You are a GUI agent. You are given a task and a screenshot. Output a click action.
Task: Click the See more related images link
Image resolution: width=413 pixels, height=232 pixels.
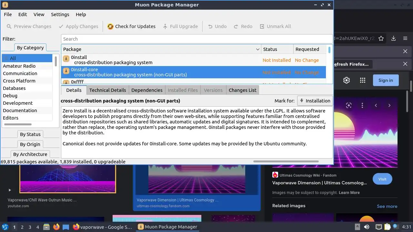click(x=387, y=206)
